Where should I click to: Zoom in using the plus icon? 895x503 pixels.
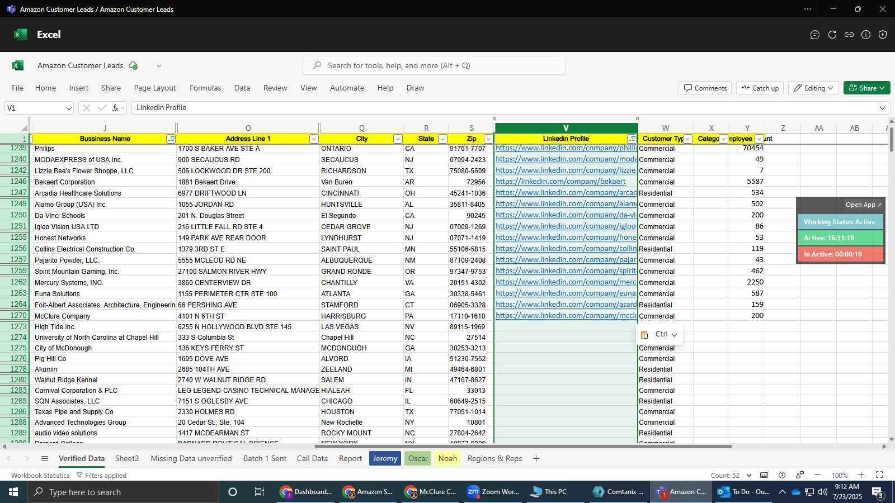[x=861, y=475]
